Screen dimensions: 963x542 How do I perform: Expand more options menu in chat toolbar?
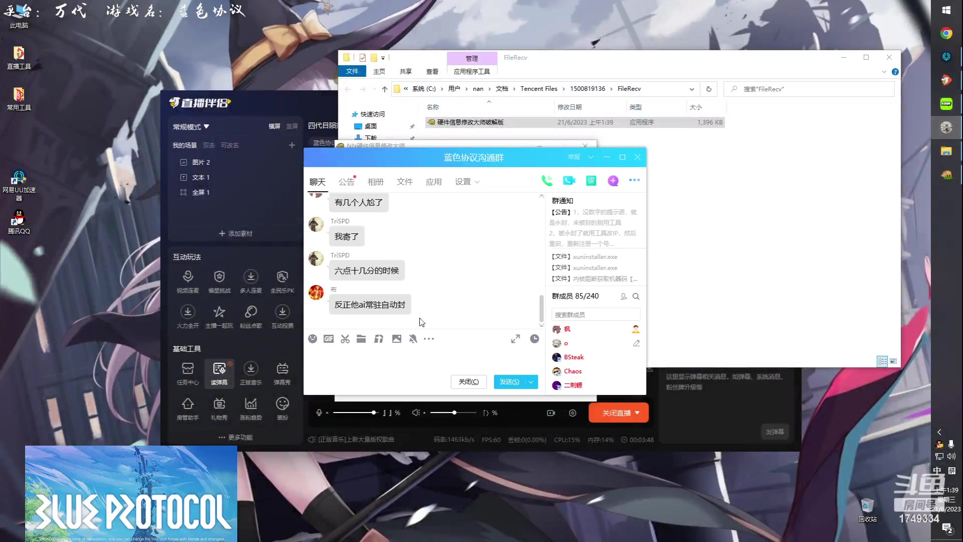pyautogui.click(x=429, y=339)
